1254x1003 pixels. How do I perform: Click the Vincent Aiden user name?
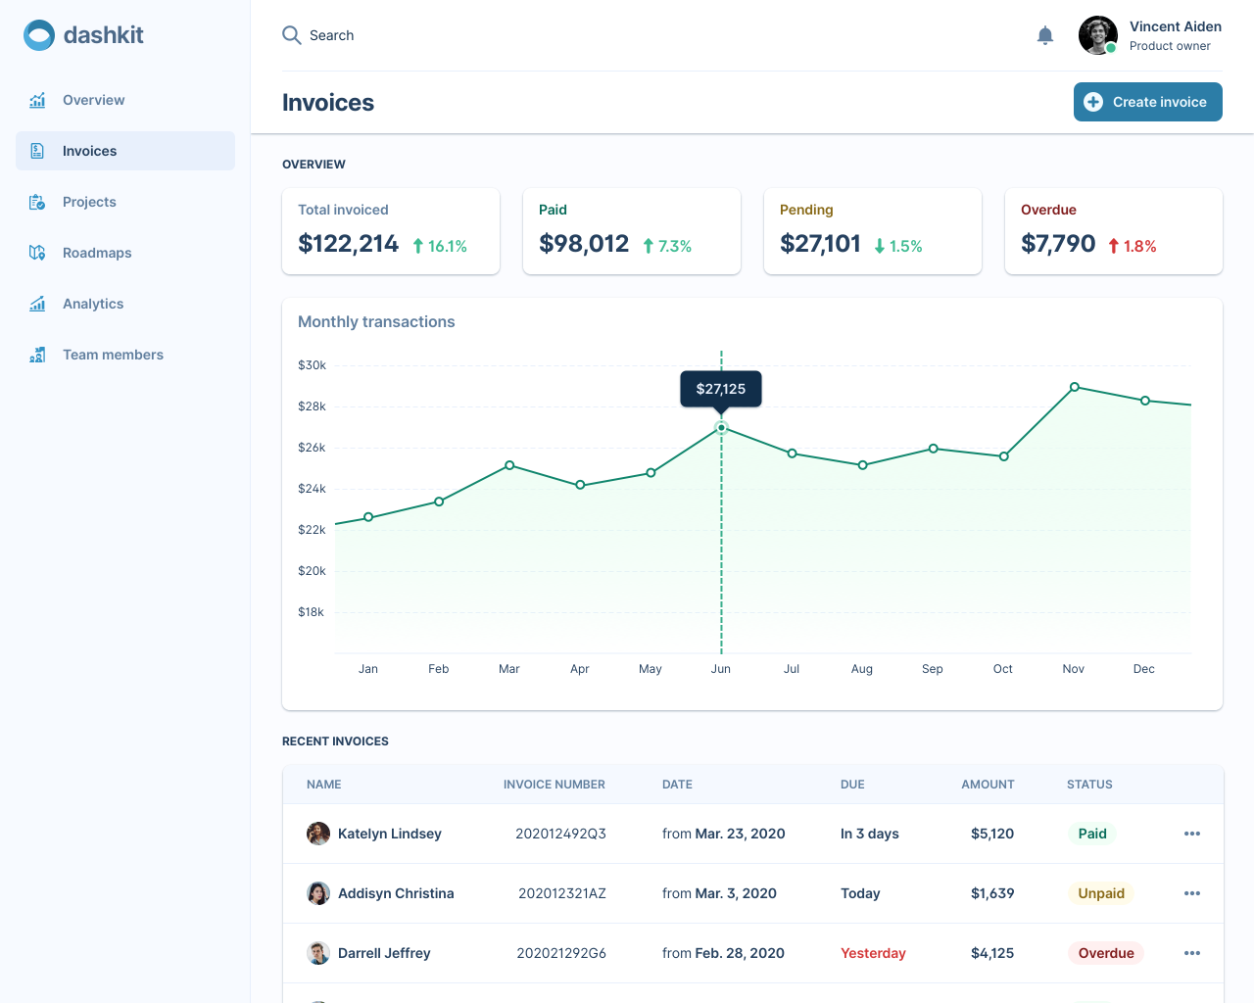click(x=1176, y=26)
